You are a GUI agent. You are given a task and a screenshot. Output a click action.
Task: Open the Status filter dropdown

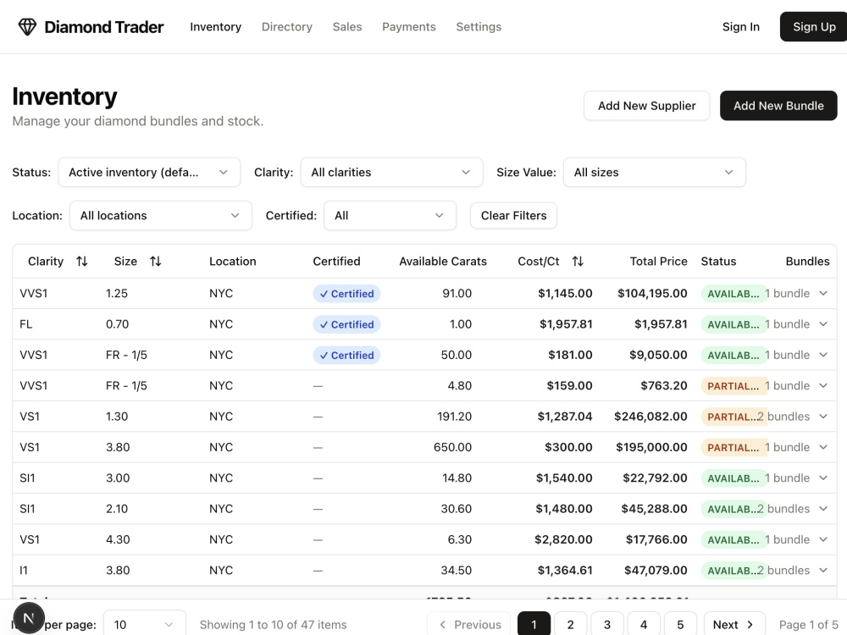149,172
